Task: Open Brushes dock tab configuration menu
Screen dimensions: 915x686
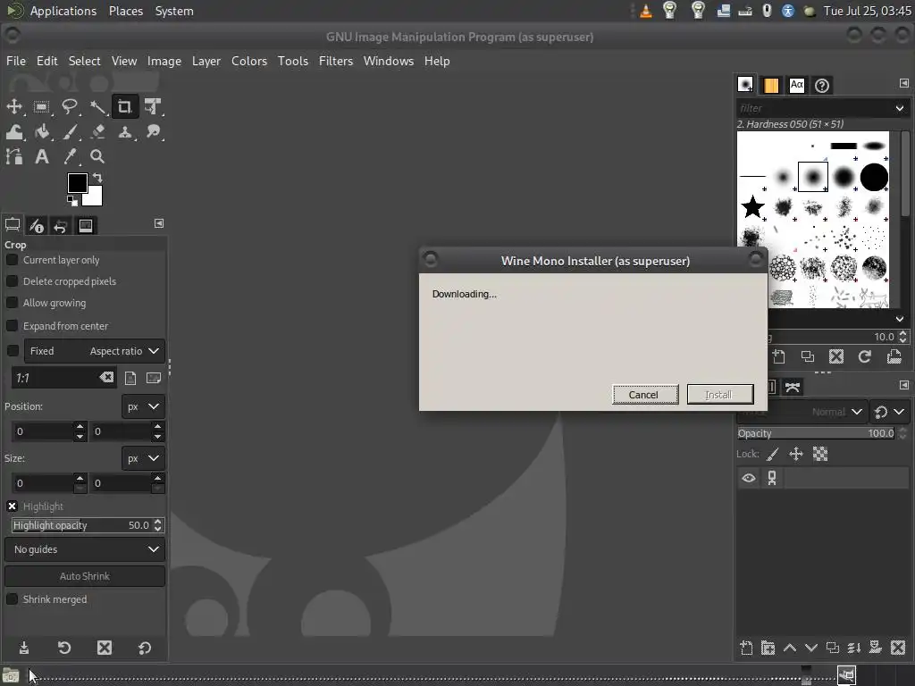Action: pyautogui.click(x=904, y=83)
